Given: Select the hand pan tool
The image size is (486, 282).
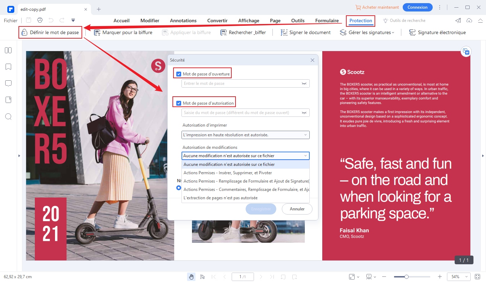Looking at the screenshot, I should [191, 277].
